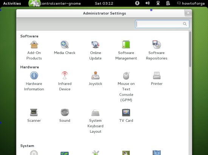Click the vertical scrollbar handle
The width and height of the screenshot is (208, 155).
(x=190, y=49)
